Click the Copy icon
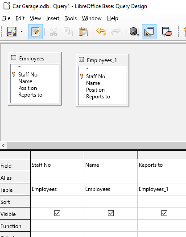 [68, 32]
